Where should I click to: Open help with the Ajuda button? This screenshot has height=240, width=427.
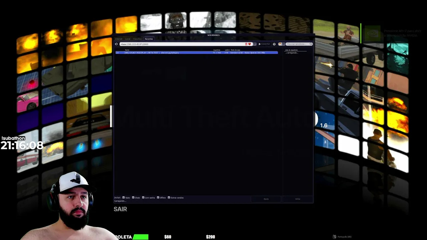point(266,199)
